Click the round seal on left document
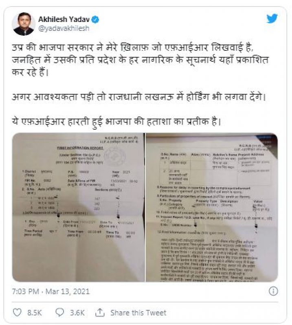The width and height of the screenshot is (292, 325). point(114,156)
